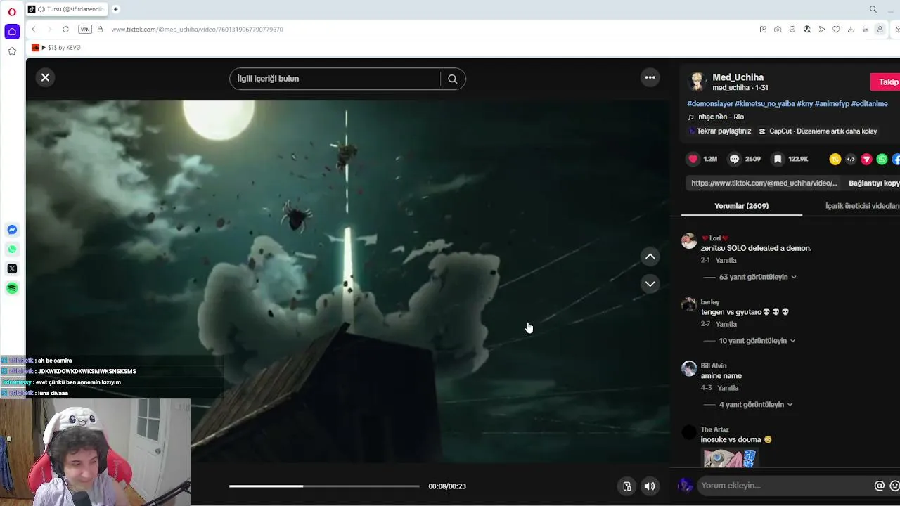Open a new browser tab with plus button
The image size is (900, 506).
[x=116, y=9]
